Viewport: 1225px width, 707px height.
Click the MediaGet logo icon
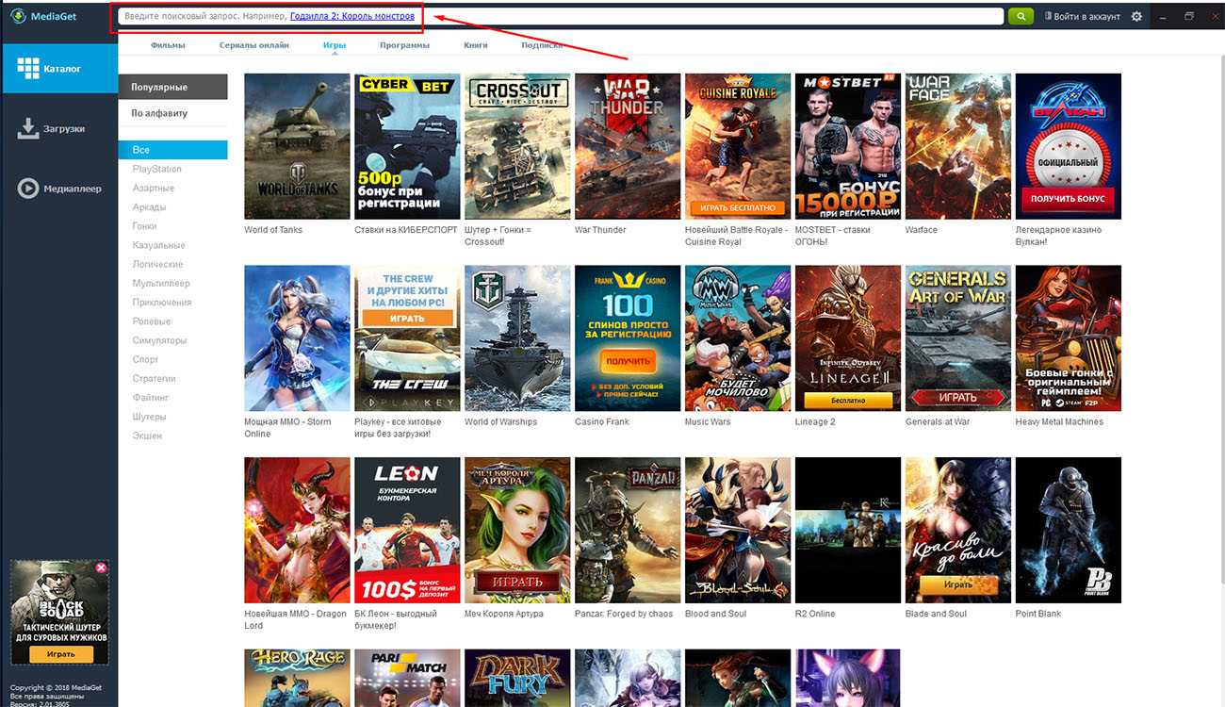[18, 16]
